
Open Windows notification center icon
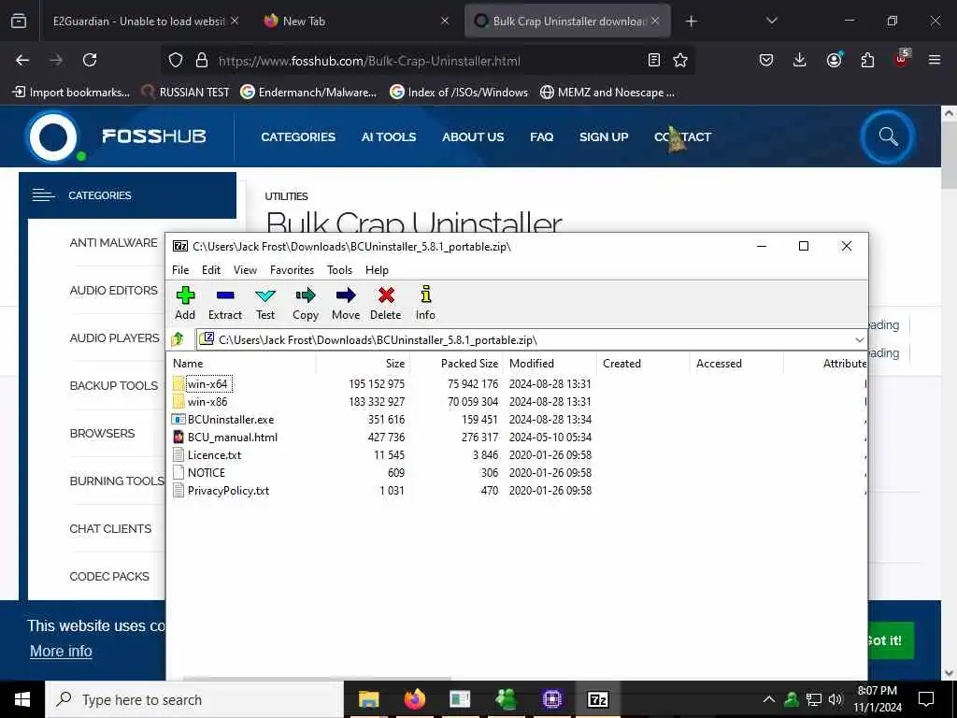pos(926,699)
